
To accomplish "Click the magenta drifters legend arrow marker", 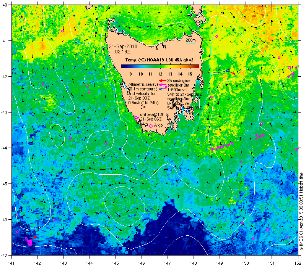I will point(137,117).
